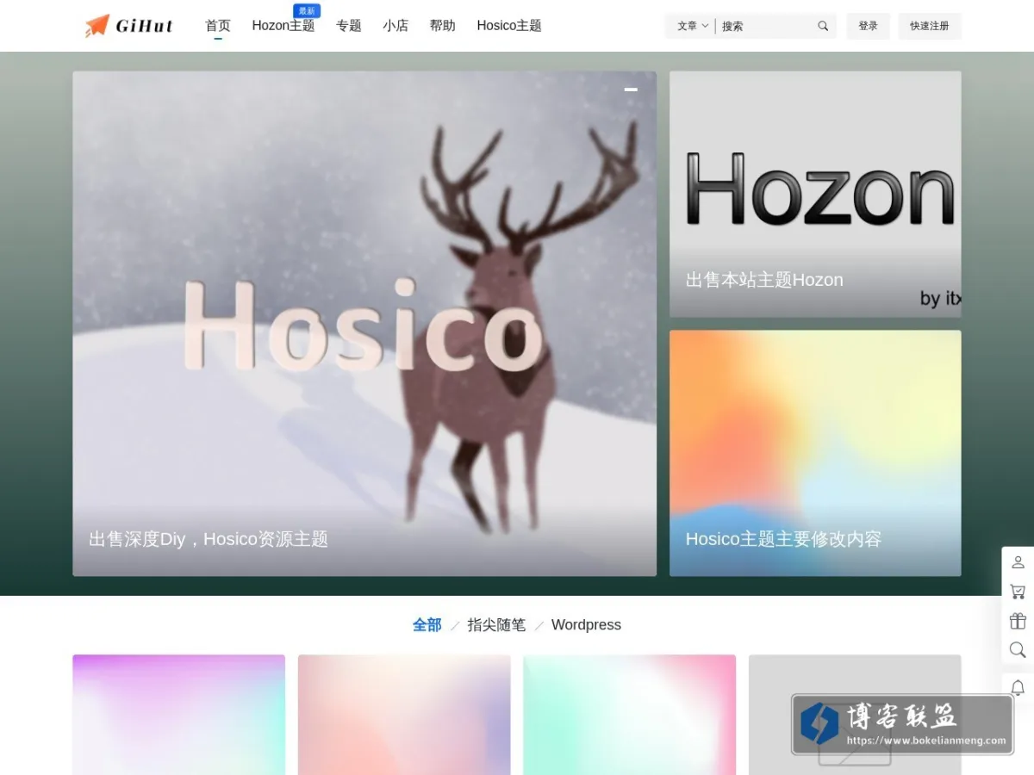The height and width of the screenshot is (775, 1034).
Task: Click the search magnifier icon in header
Action: click(823, 26)
